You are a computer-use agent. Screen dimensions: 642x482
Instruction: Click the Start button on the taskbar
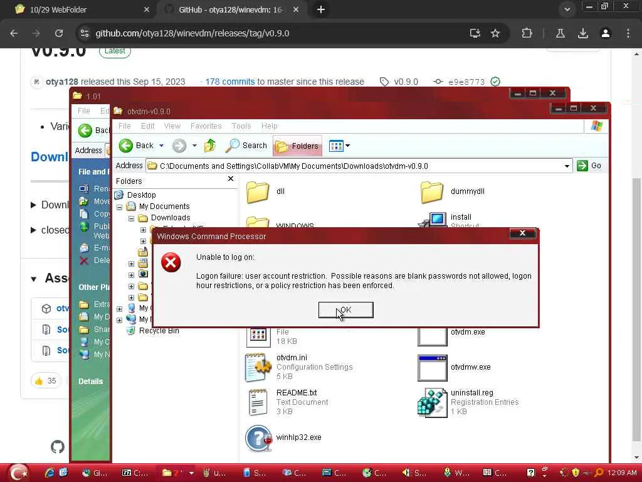[18, 473]
